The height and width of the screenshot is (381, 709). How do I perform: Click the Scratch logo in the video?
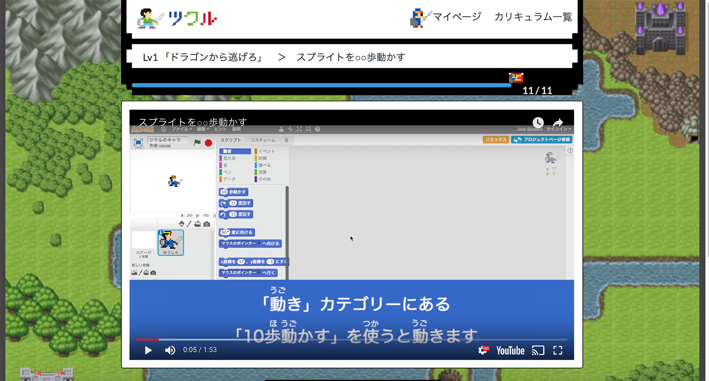[x=143, y=129]
